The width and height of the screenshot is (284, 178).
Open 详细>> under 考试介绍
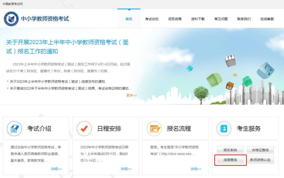(56, 169)
